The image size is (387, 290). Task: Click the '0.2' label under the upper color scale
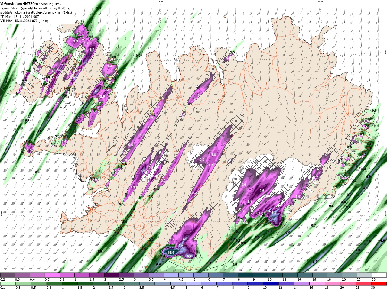pos(2,279)
